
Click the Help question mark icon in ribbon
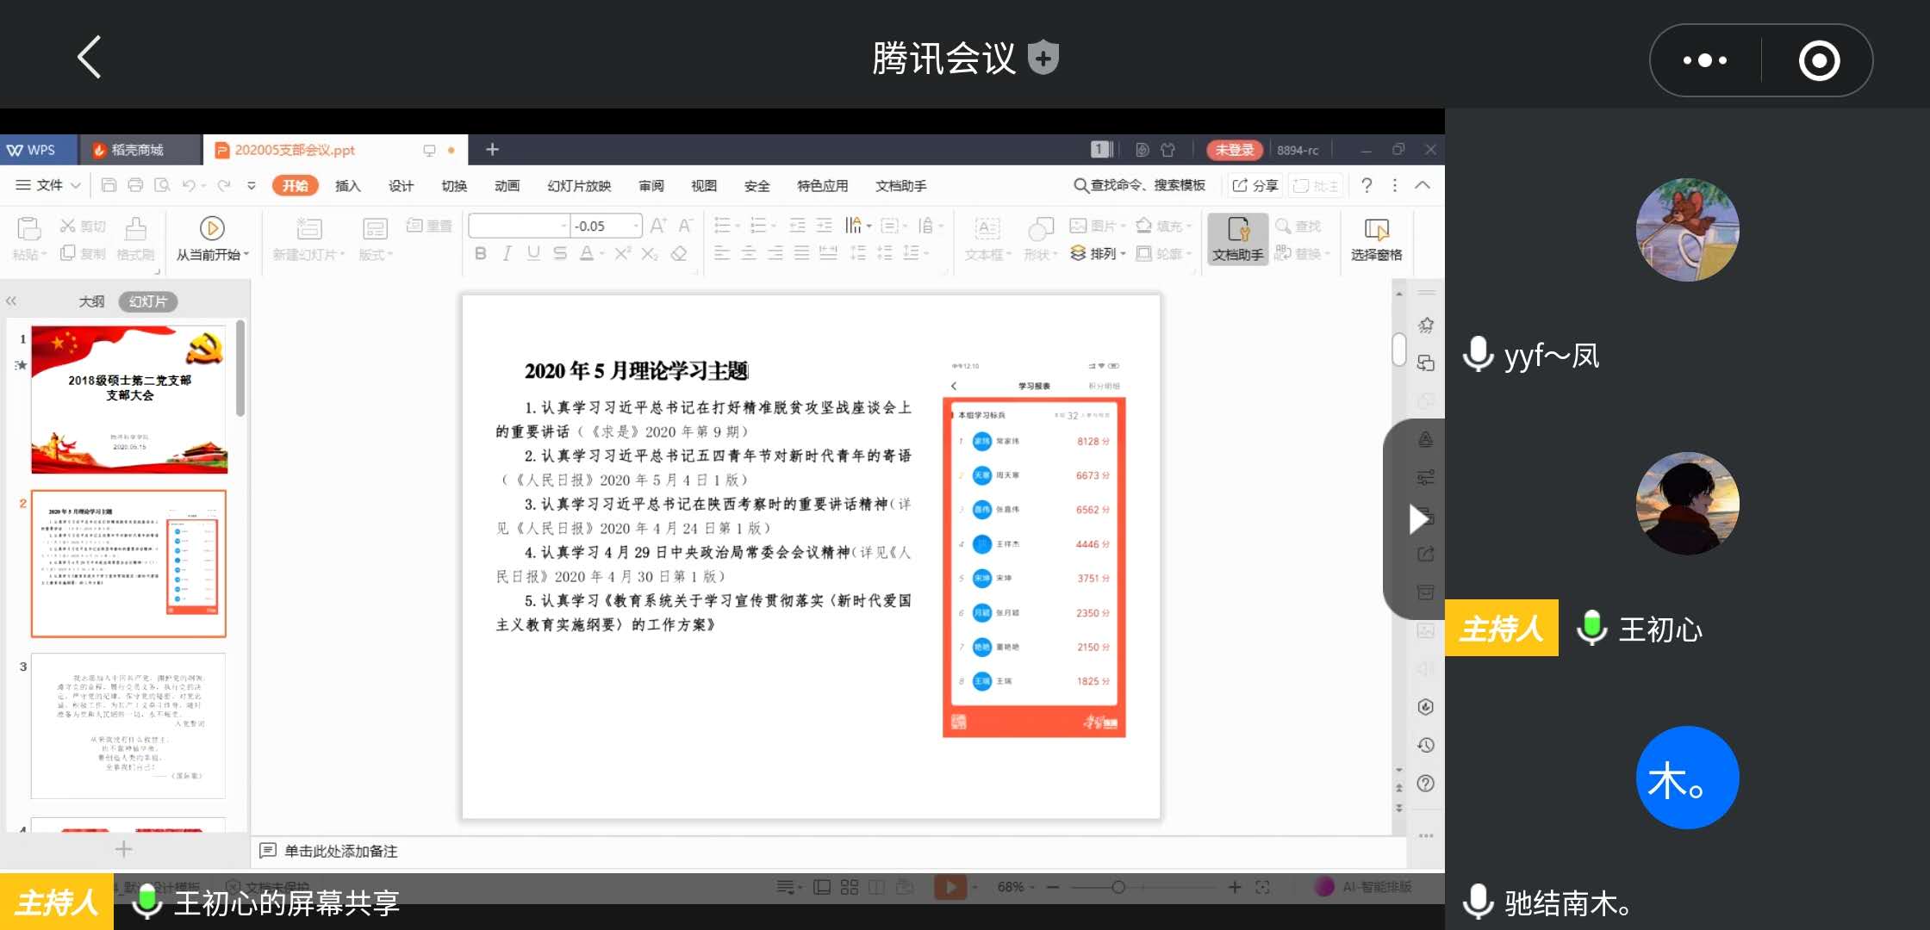1367,185
